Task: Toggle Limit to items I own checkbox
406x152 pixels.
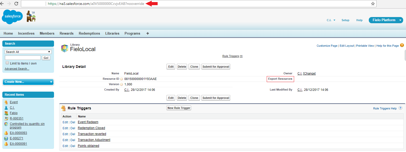Action: pos(7,63)
